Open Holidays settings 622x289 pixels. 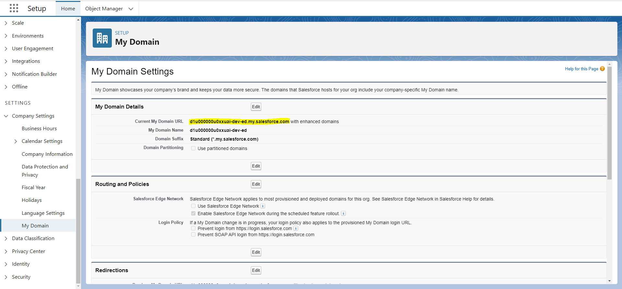coord(32,200)
